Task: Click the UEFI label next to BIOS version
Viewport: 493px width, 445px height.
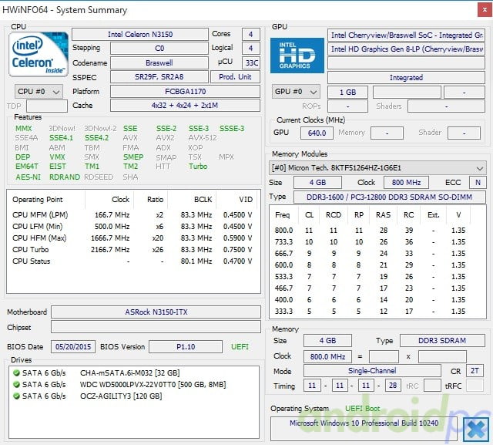Action: 240,347
